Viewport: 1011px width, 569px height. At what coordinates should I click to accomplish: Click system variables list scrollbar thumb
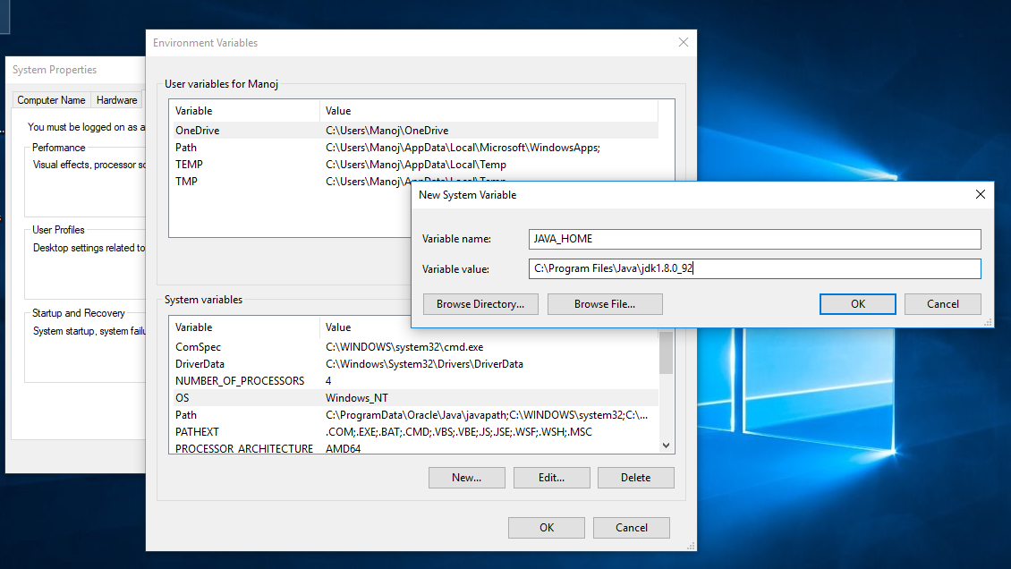[x=666, y=352]
